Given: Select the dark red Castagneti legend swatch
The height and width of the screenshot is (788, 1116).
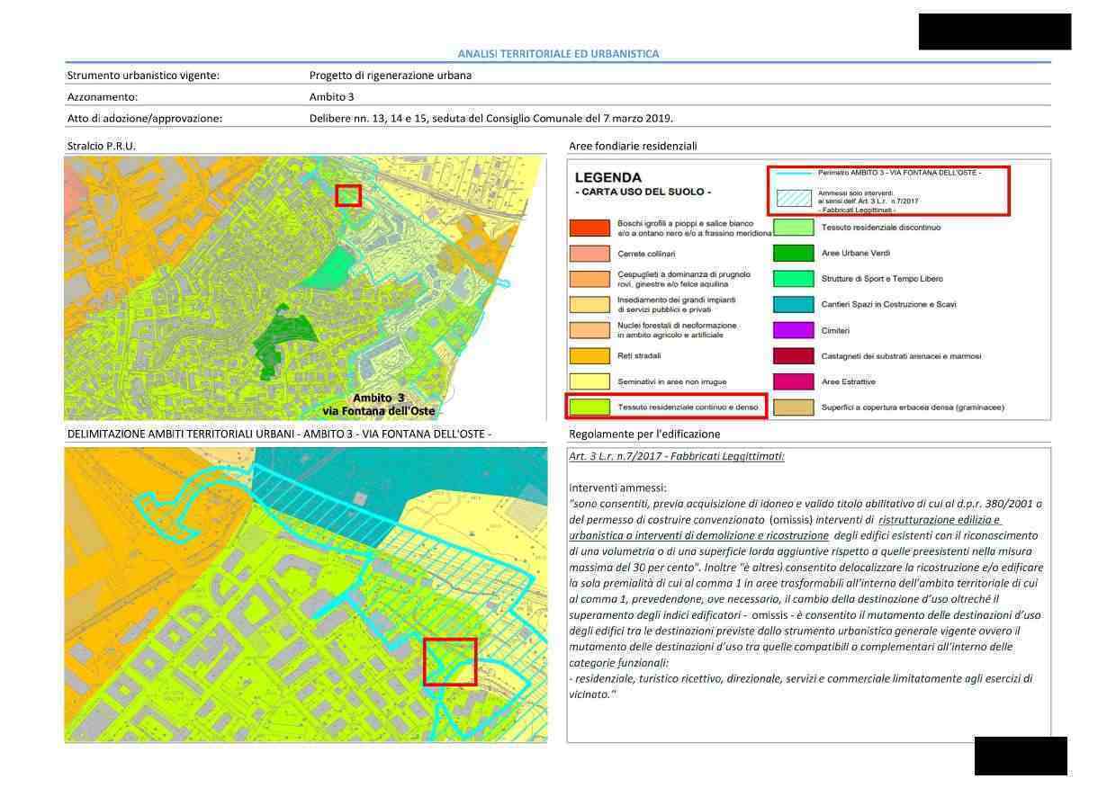Looking at the screenshot, I should pos(794,356).
